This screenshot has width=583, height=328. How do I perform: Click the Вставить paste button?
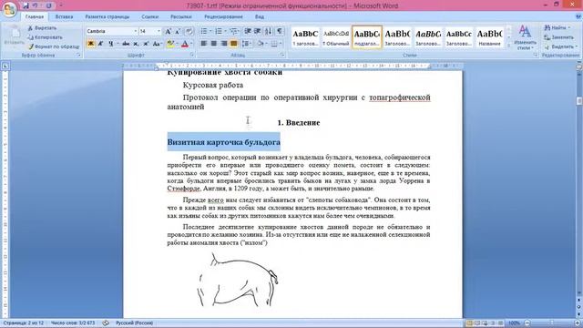pyautogui.click(x=14, y=37)
